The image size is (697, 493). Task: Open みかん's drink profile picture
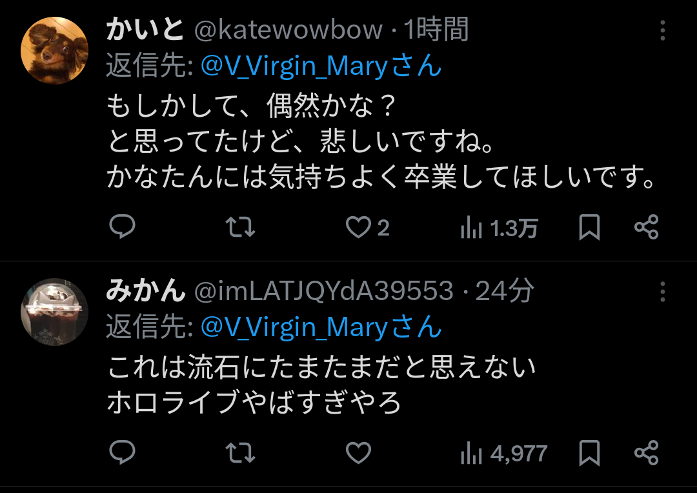tap(54, 312)
